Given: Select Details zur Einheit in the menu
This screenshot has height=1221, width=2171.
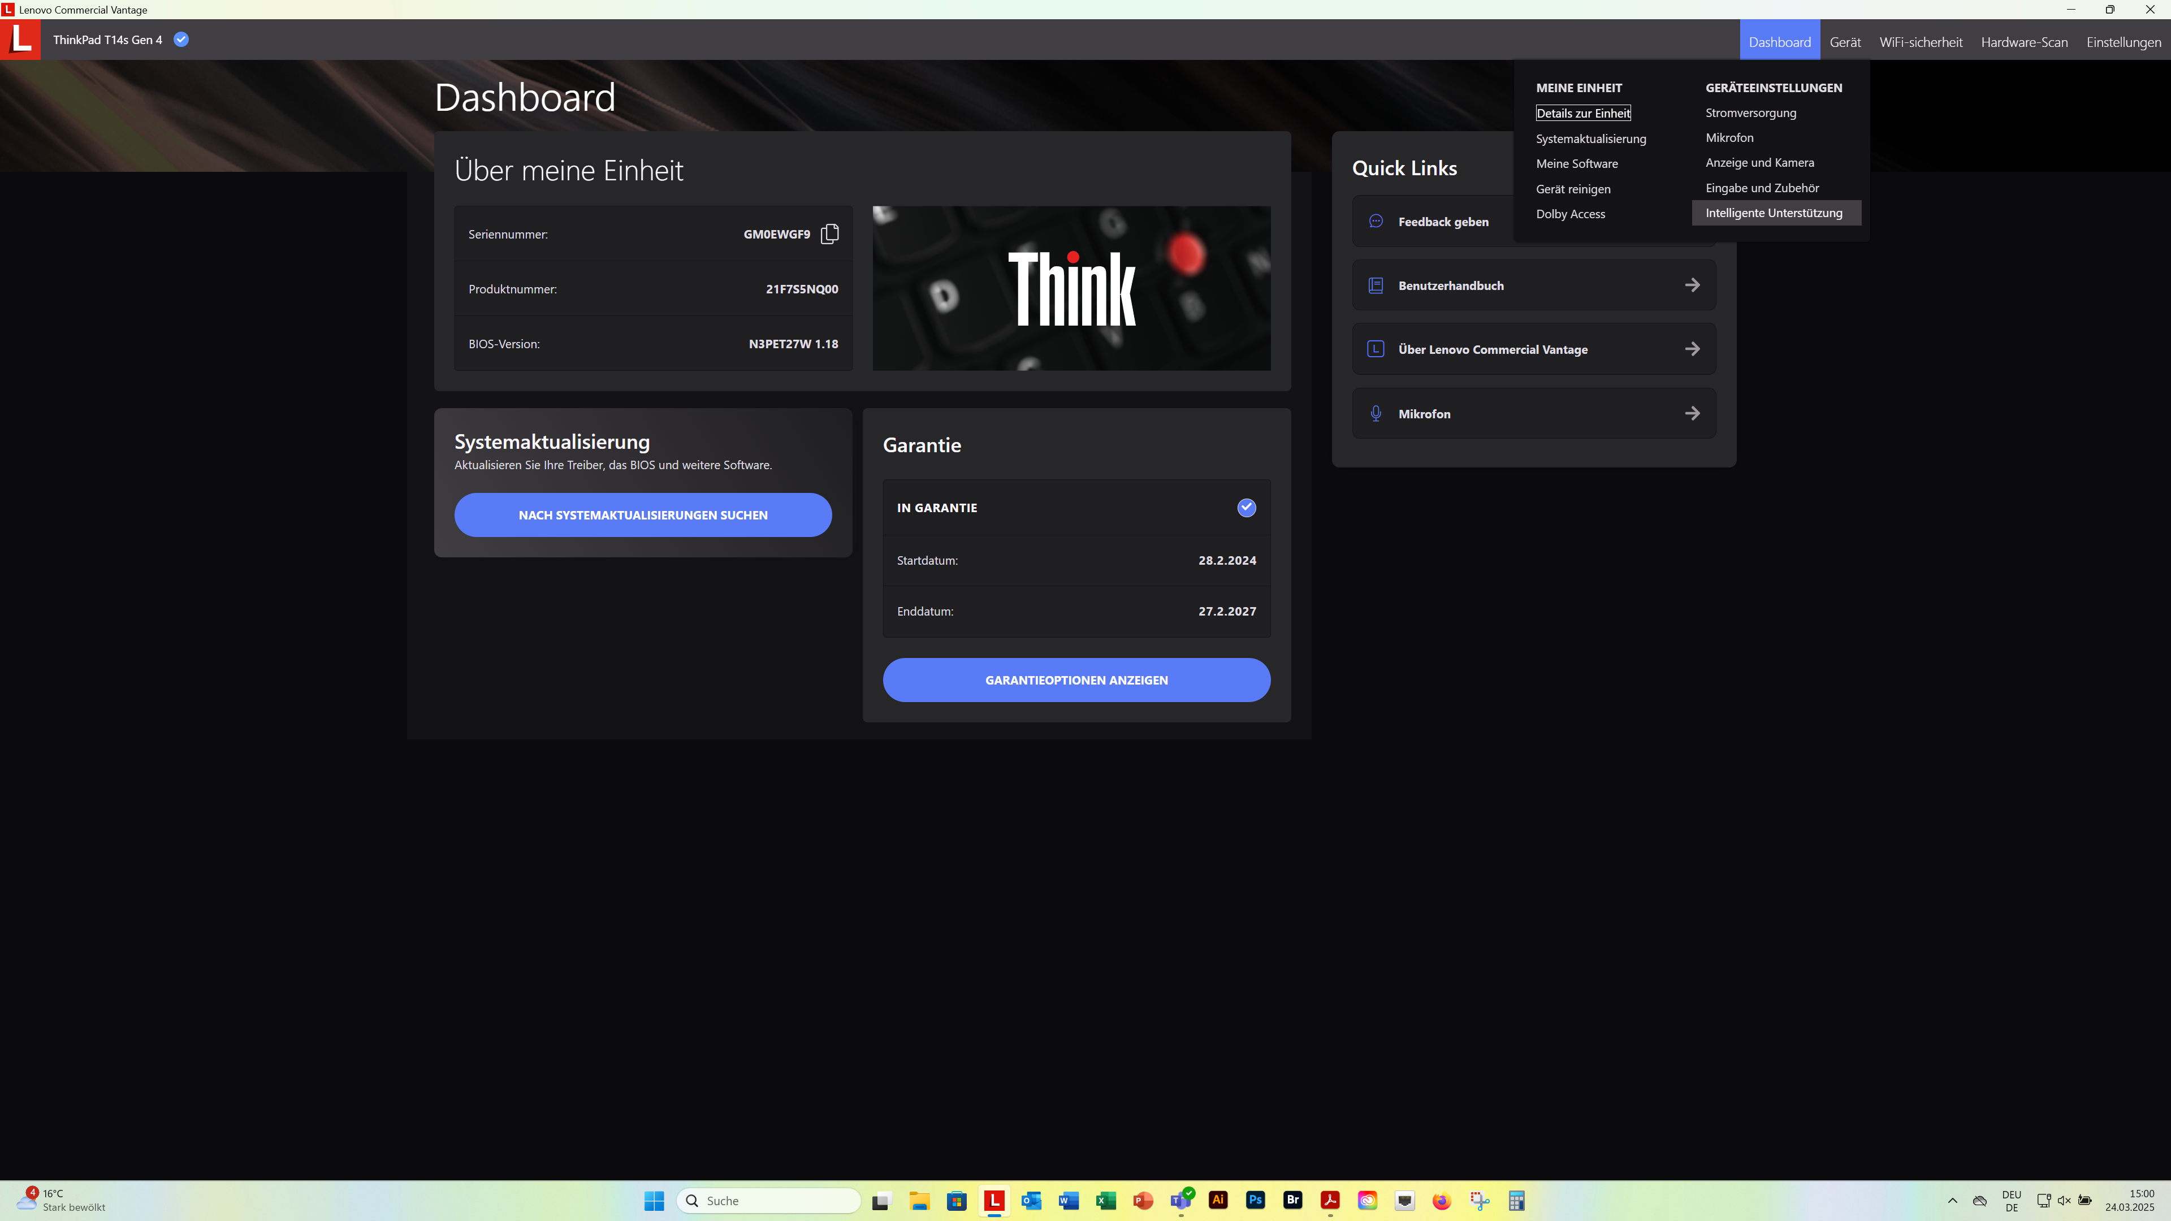Looking at the screenshot, I should 1583,113.
